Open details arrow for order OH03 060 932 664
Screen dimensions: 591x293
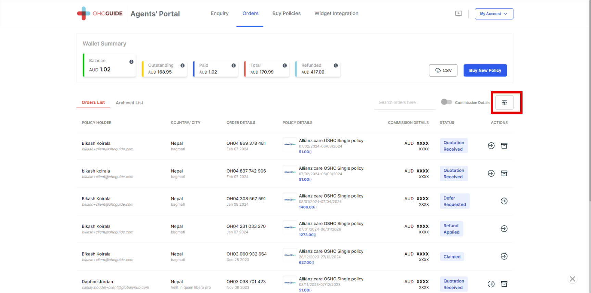504,256
